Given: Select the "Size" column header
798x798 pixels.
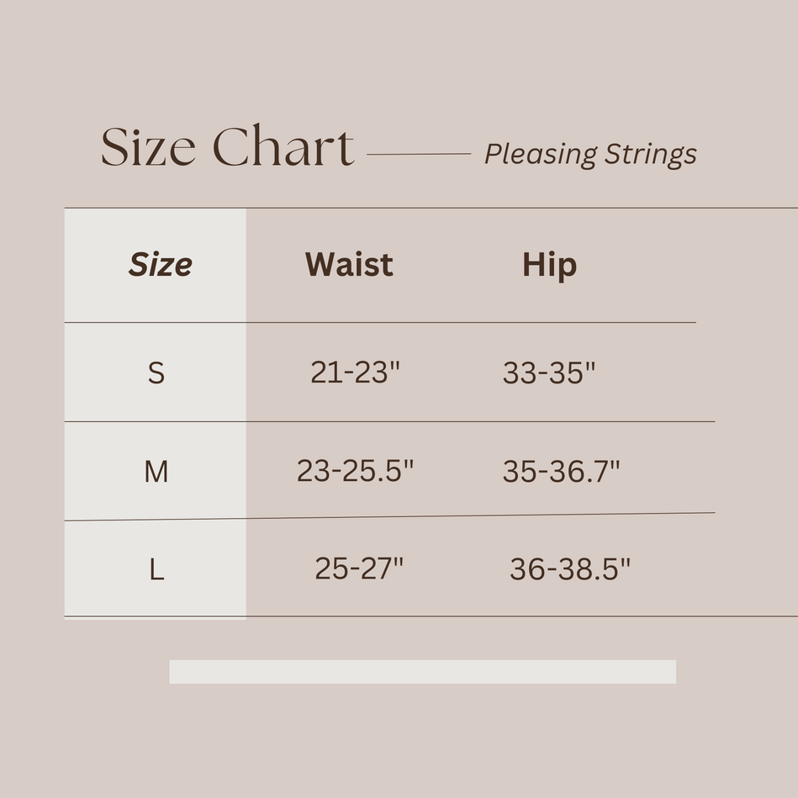Looking at the screenshot, I should [x=160, y=265].
